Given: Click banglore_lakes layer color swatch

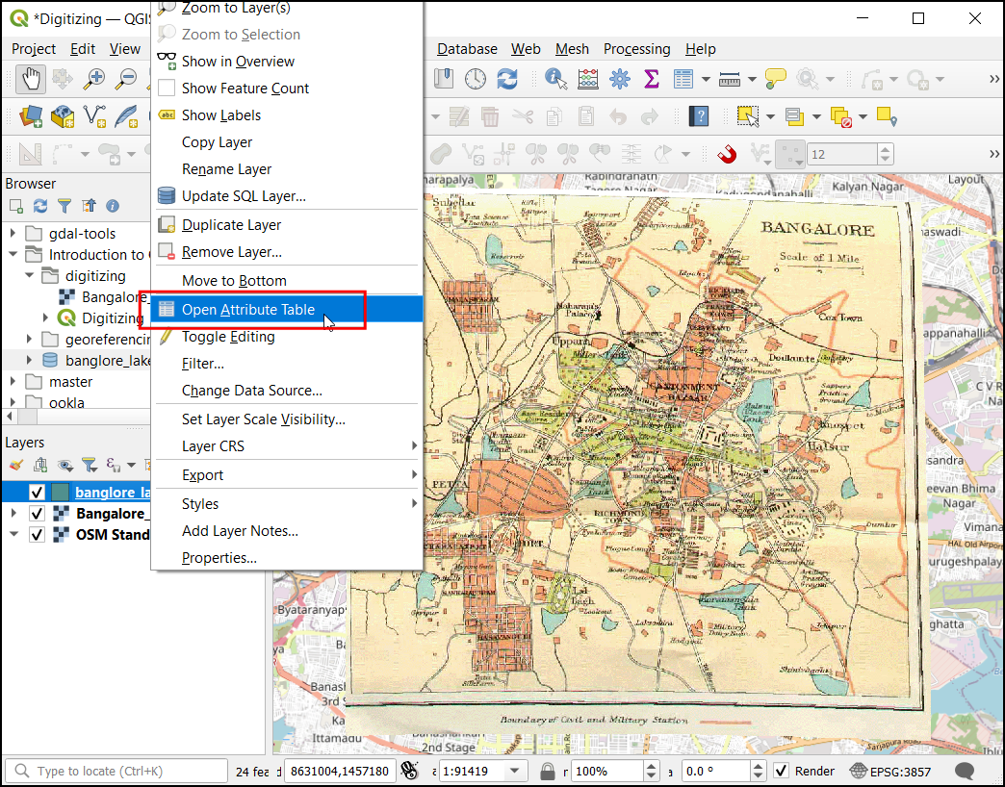Looking at the screenshot, I should tap(61, 492).
